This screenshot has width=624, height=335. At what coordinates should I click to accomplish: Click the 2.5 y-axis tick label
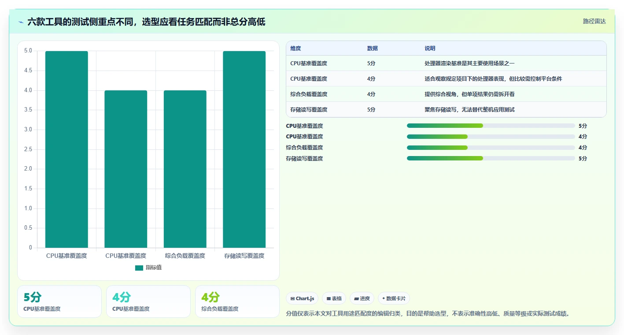coord(28,149)
